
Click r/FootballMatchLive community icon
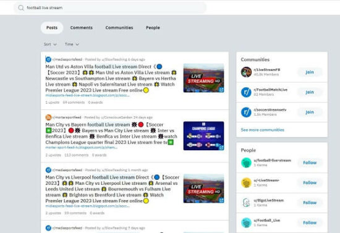(x=246, y=92)
